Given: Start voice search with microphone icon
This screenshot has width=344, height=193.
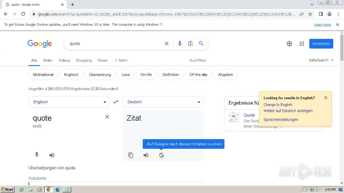Looking at the screenshot, I should pyautogui.click(x=180, y=43).
